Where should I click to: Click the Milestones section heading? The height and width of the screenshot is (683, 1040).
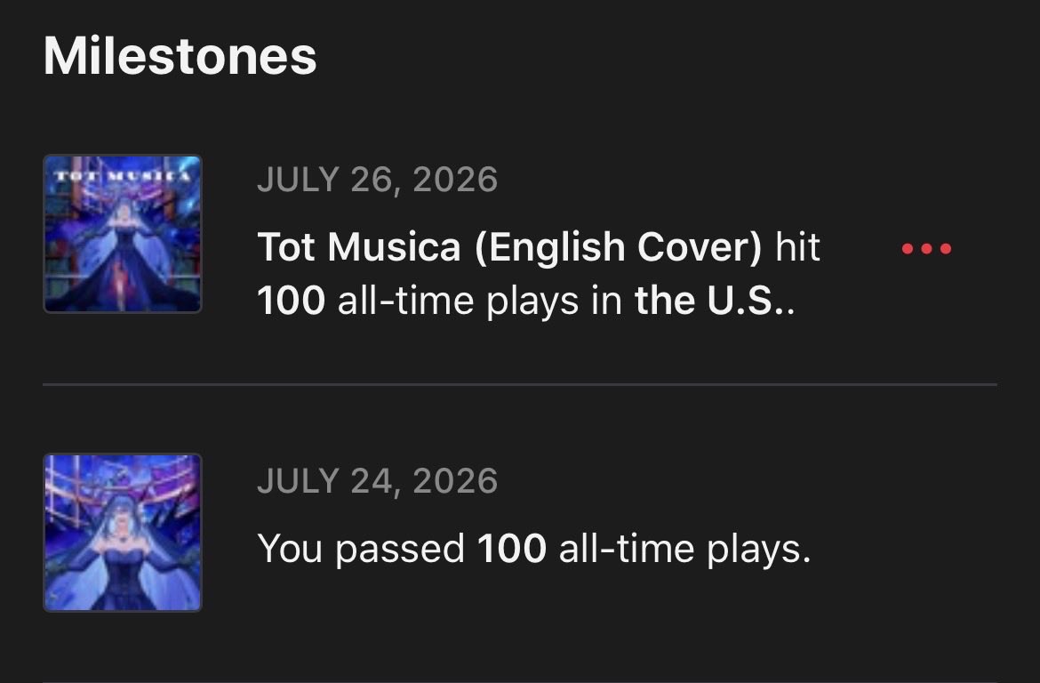180,56
